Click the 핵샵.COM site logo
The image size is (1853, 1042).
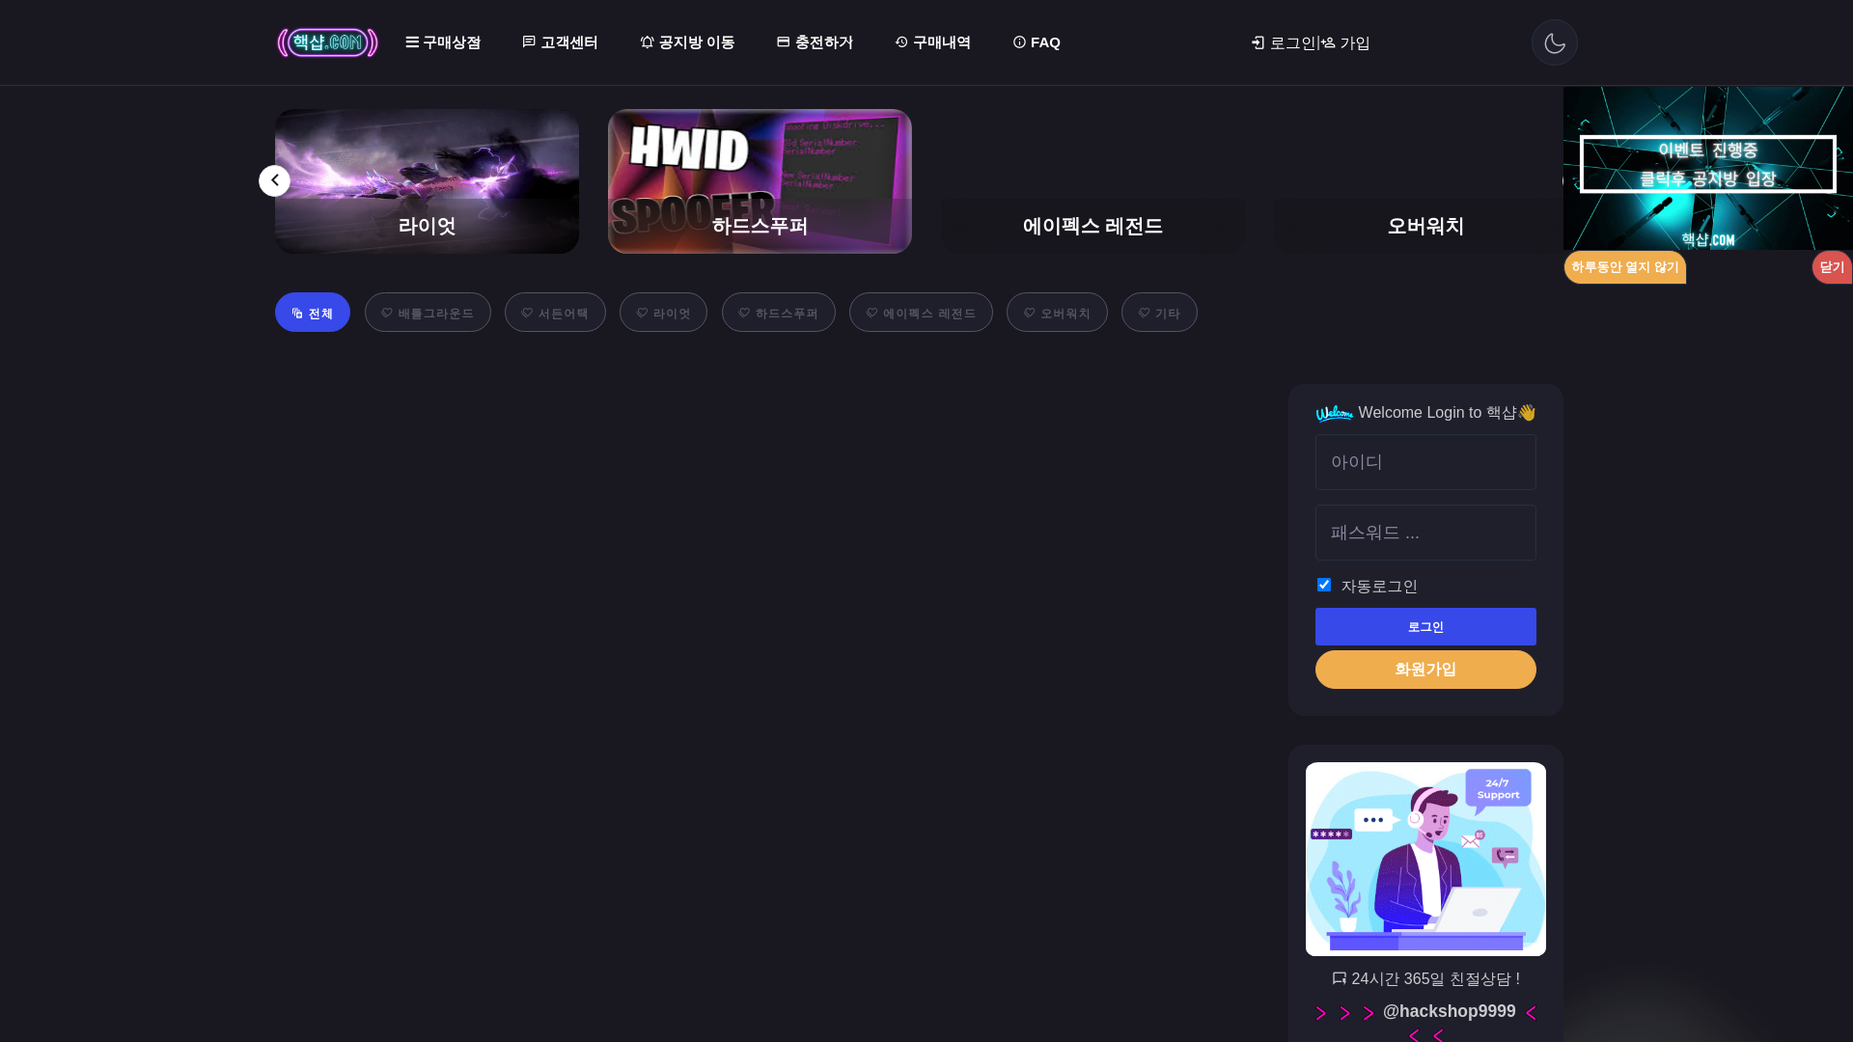point(327,42)
